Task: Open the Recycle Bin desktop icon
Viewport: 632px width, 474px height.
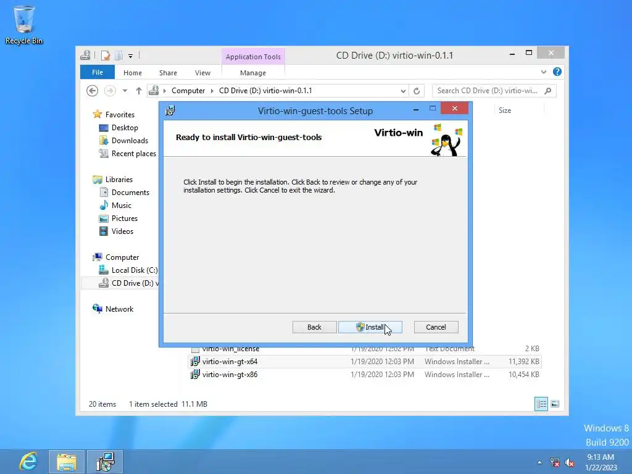Action: (24, 25)
